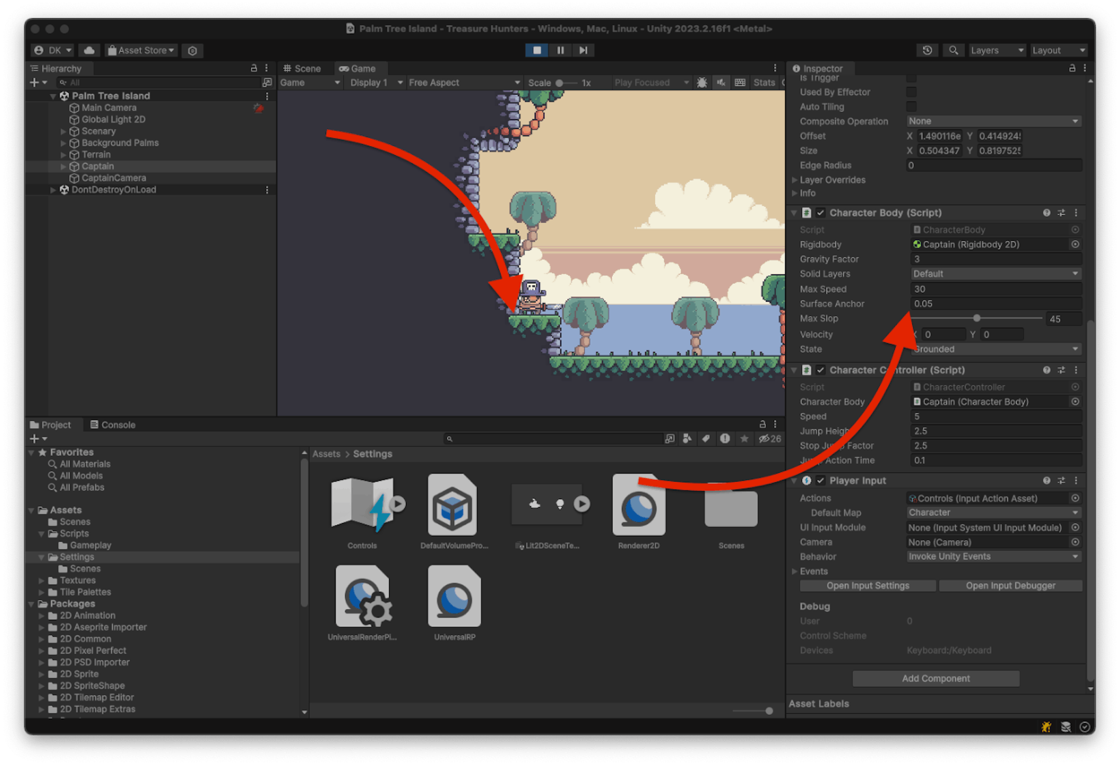Mute audio in Game view
Screen dimensions: 1120x765
click(721, 83)
